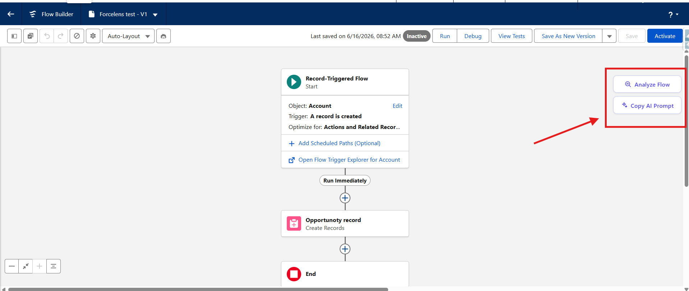Image resolution: width=689 pixels, height=291 pixels.
Task: Add element above End plus button
Action: coord(345,249)
